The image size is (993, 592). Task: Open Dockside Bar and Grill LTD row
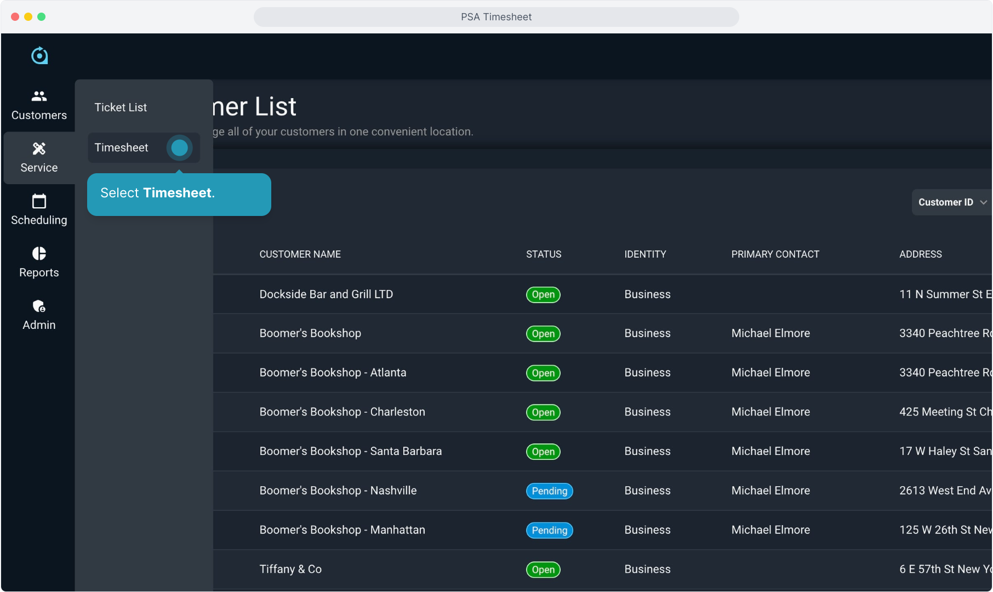click(326, 294)
